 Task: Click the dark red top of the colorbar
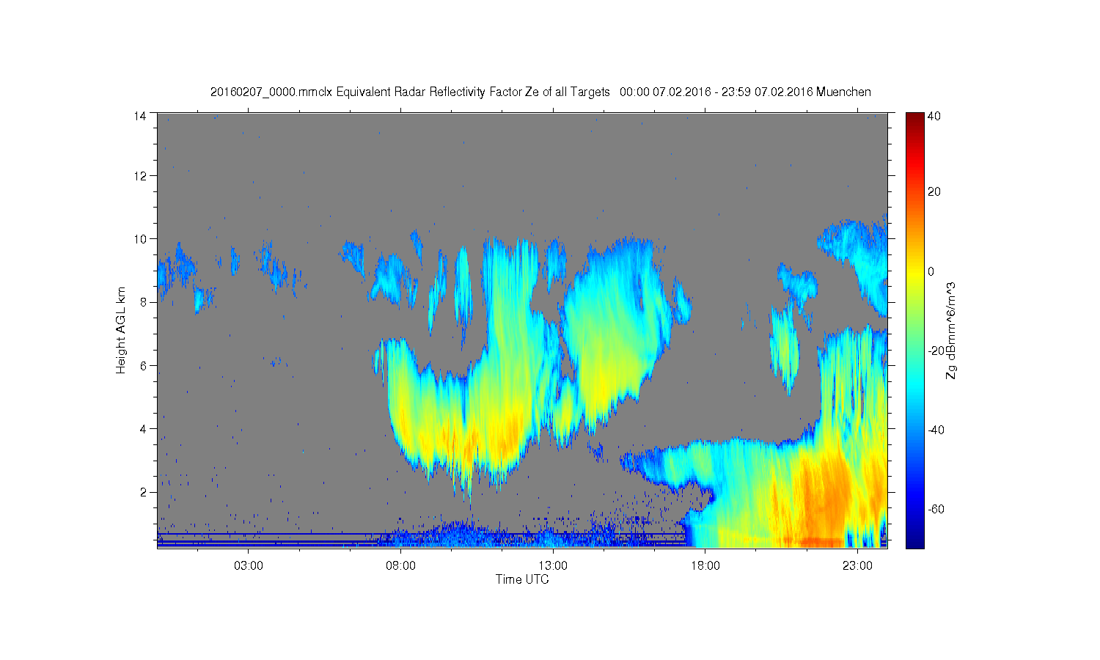[x=914, y=117]
